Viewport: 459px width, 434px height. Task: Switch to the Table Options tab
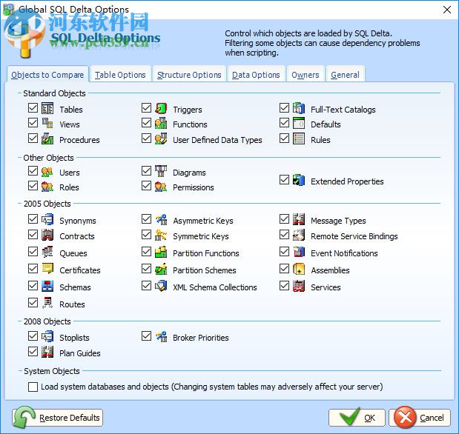120,75
